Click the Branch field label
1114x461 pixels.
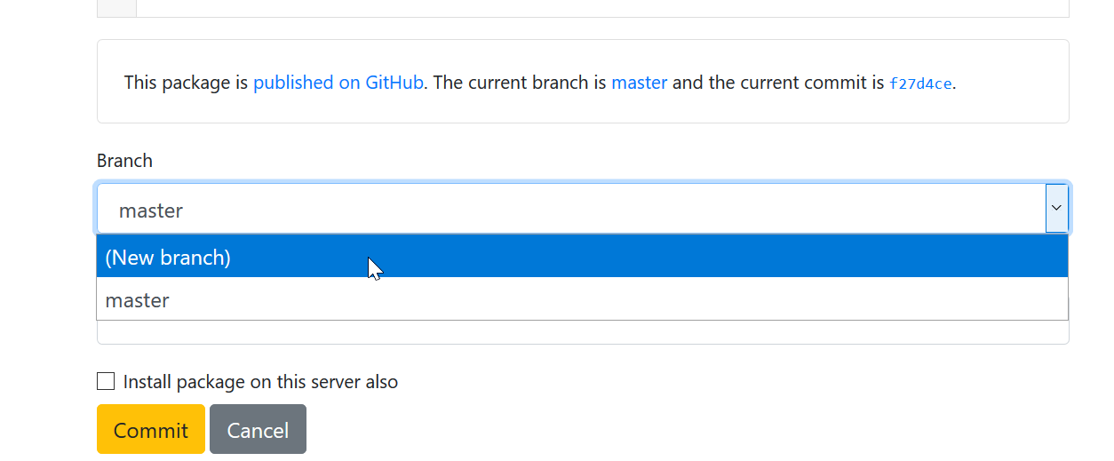(x=124, y=161)
